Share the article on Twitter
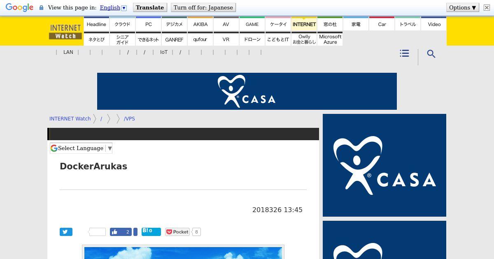The image size is (494, 259). [66, 232]
